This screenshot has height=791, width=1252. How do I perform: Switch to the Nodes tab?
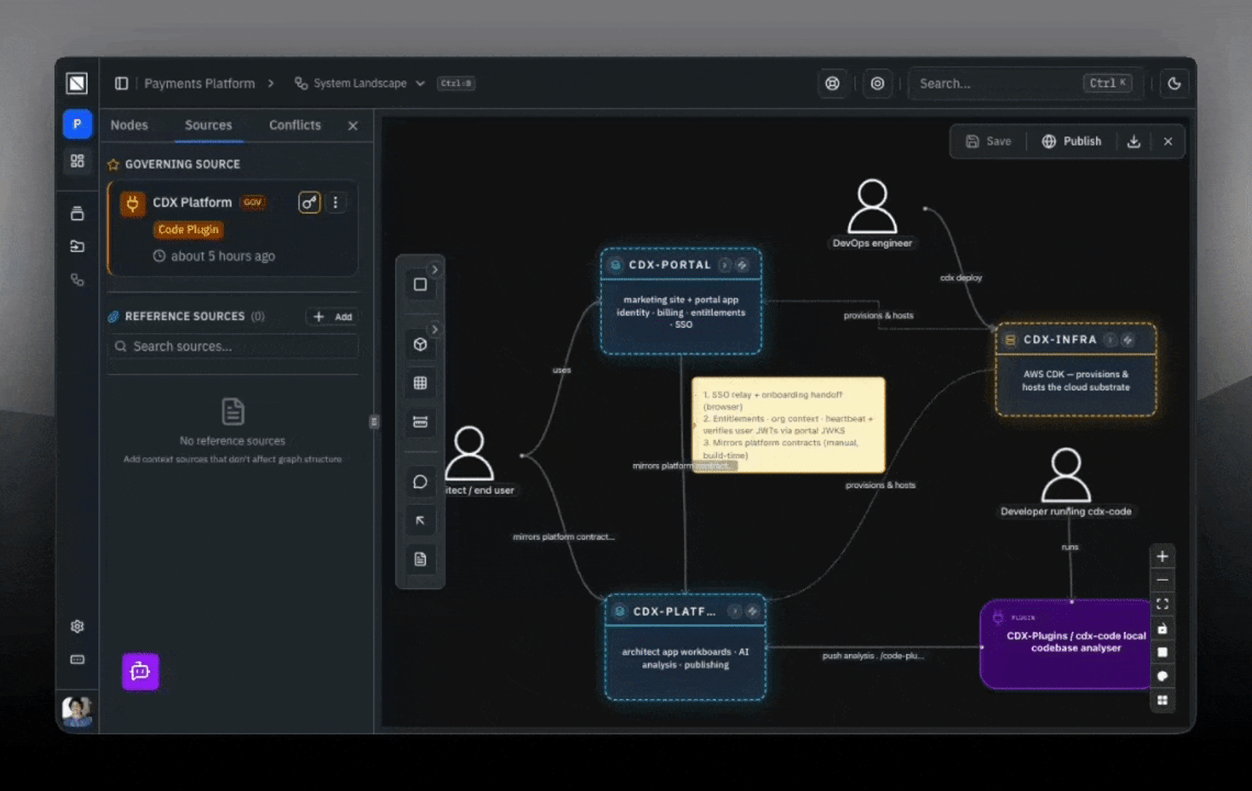(129, 125)
